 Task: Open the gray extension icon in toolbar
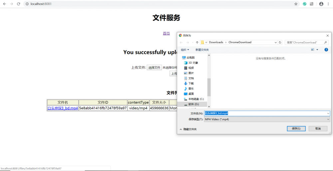tap(312, 4)
